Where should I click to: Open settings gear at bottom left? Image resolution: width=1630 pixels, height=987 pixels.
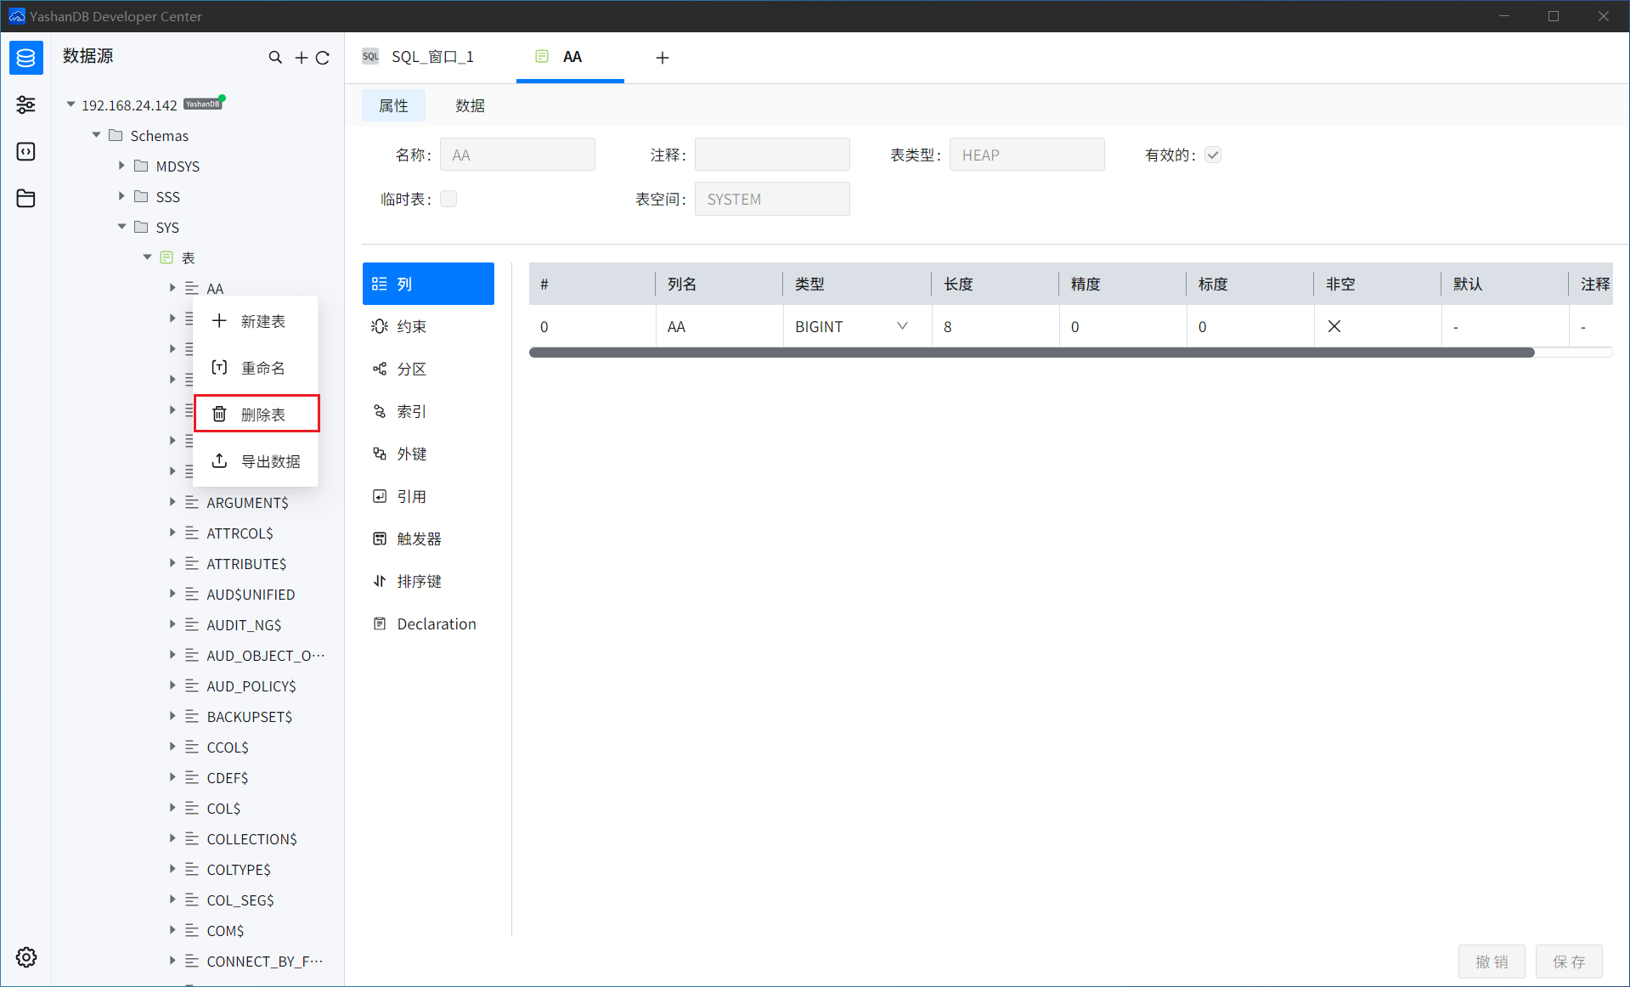coord(25,957)
